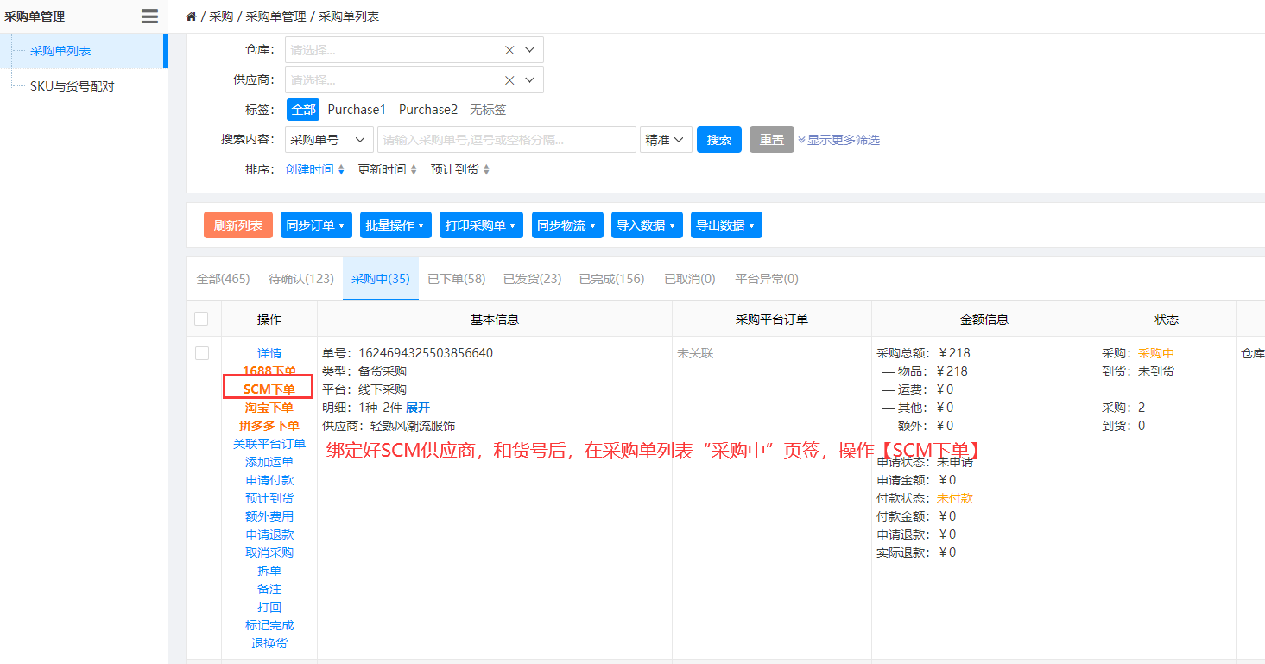Screen dimensions: 1265x664
Task: Open the 精准 match-mode dropdown
Action: 666,140
